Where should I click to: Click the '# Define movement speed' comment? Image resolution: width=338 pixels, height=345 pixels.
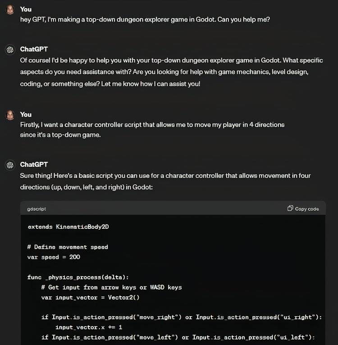pos(68,247)
